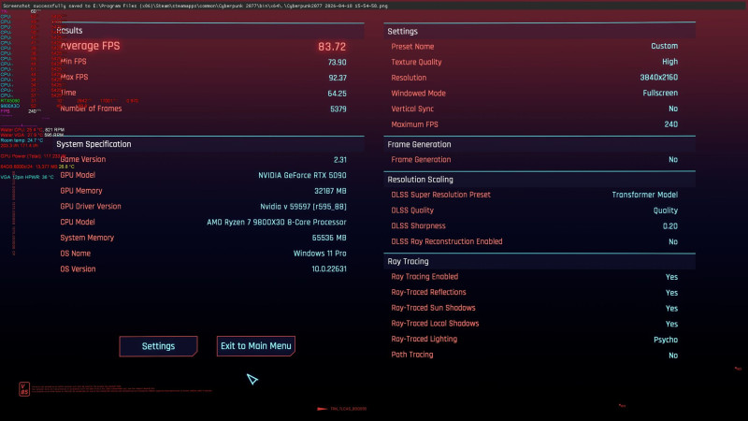
Task: Click the Settings section header on the right panel
Action: click(402, 32)
